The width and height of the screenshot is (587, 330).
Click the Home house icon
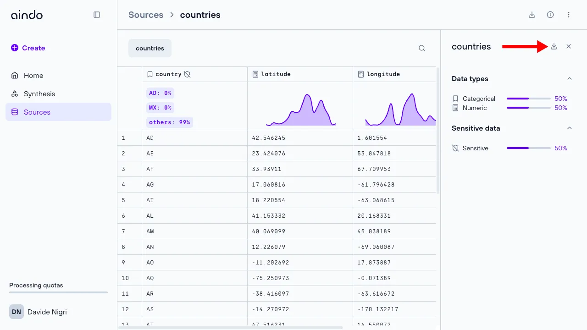click(x=15, y=75)
